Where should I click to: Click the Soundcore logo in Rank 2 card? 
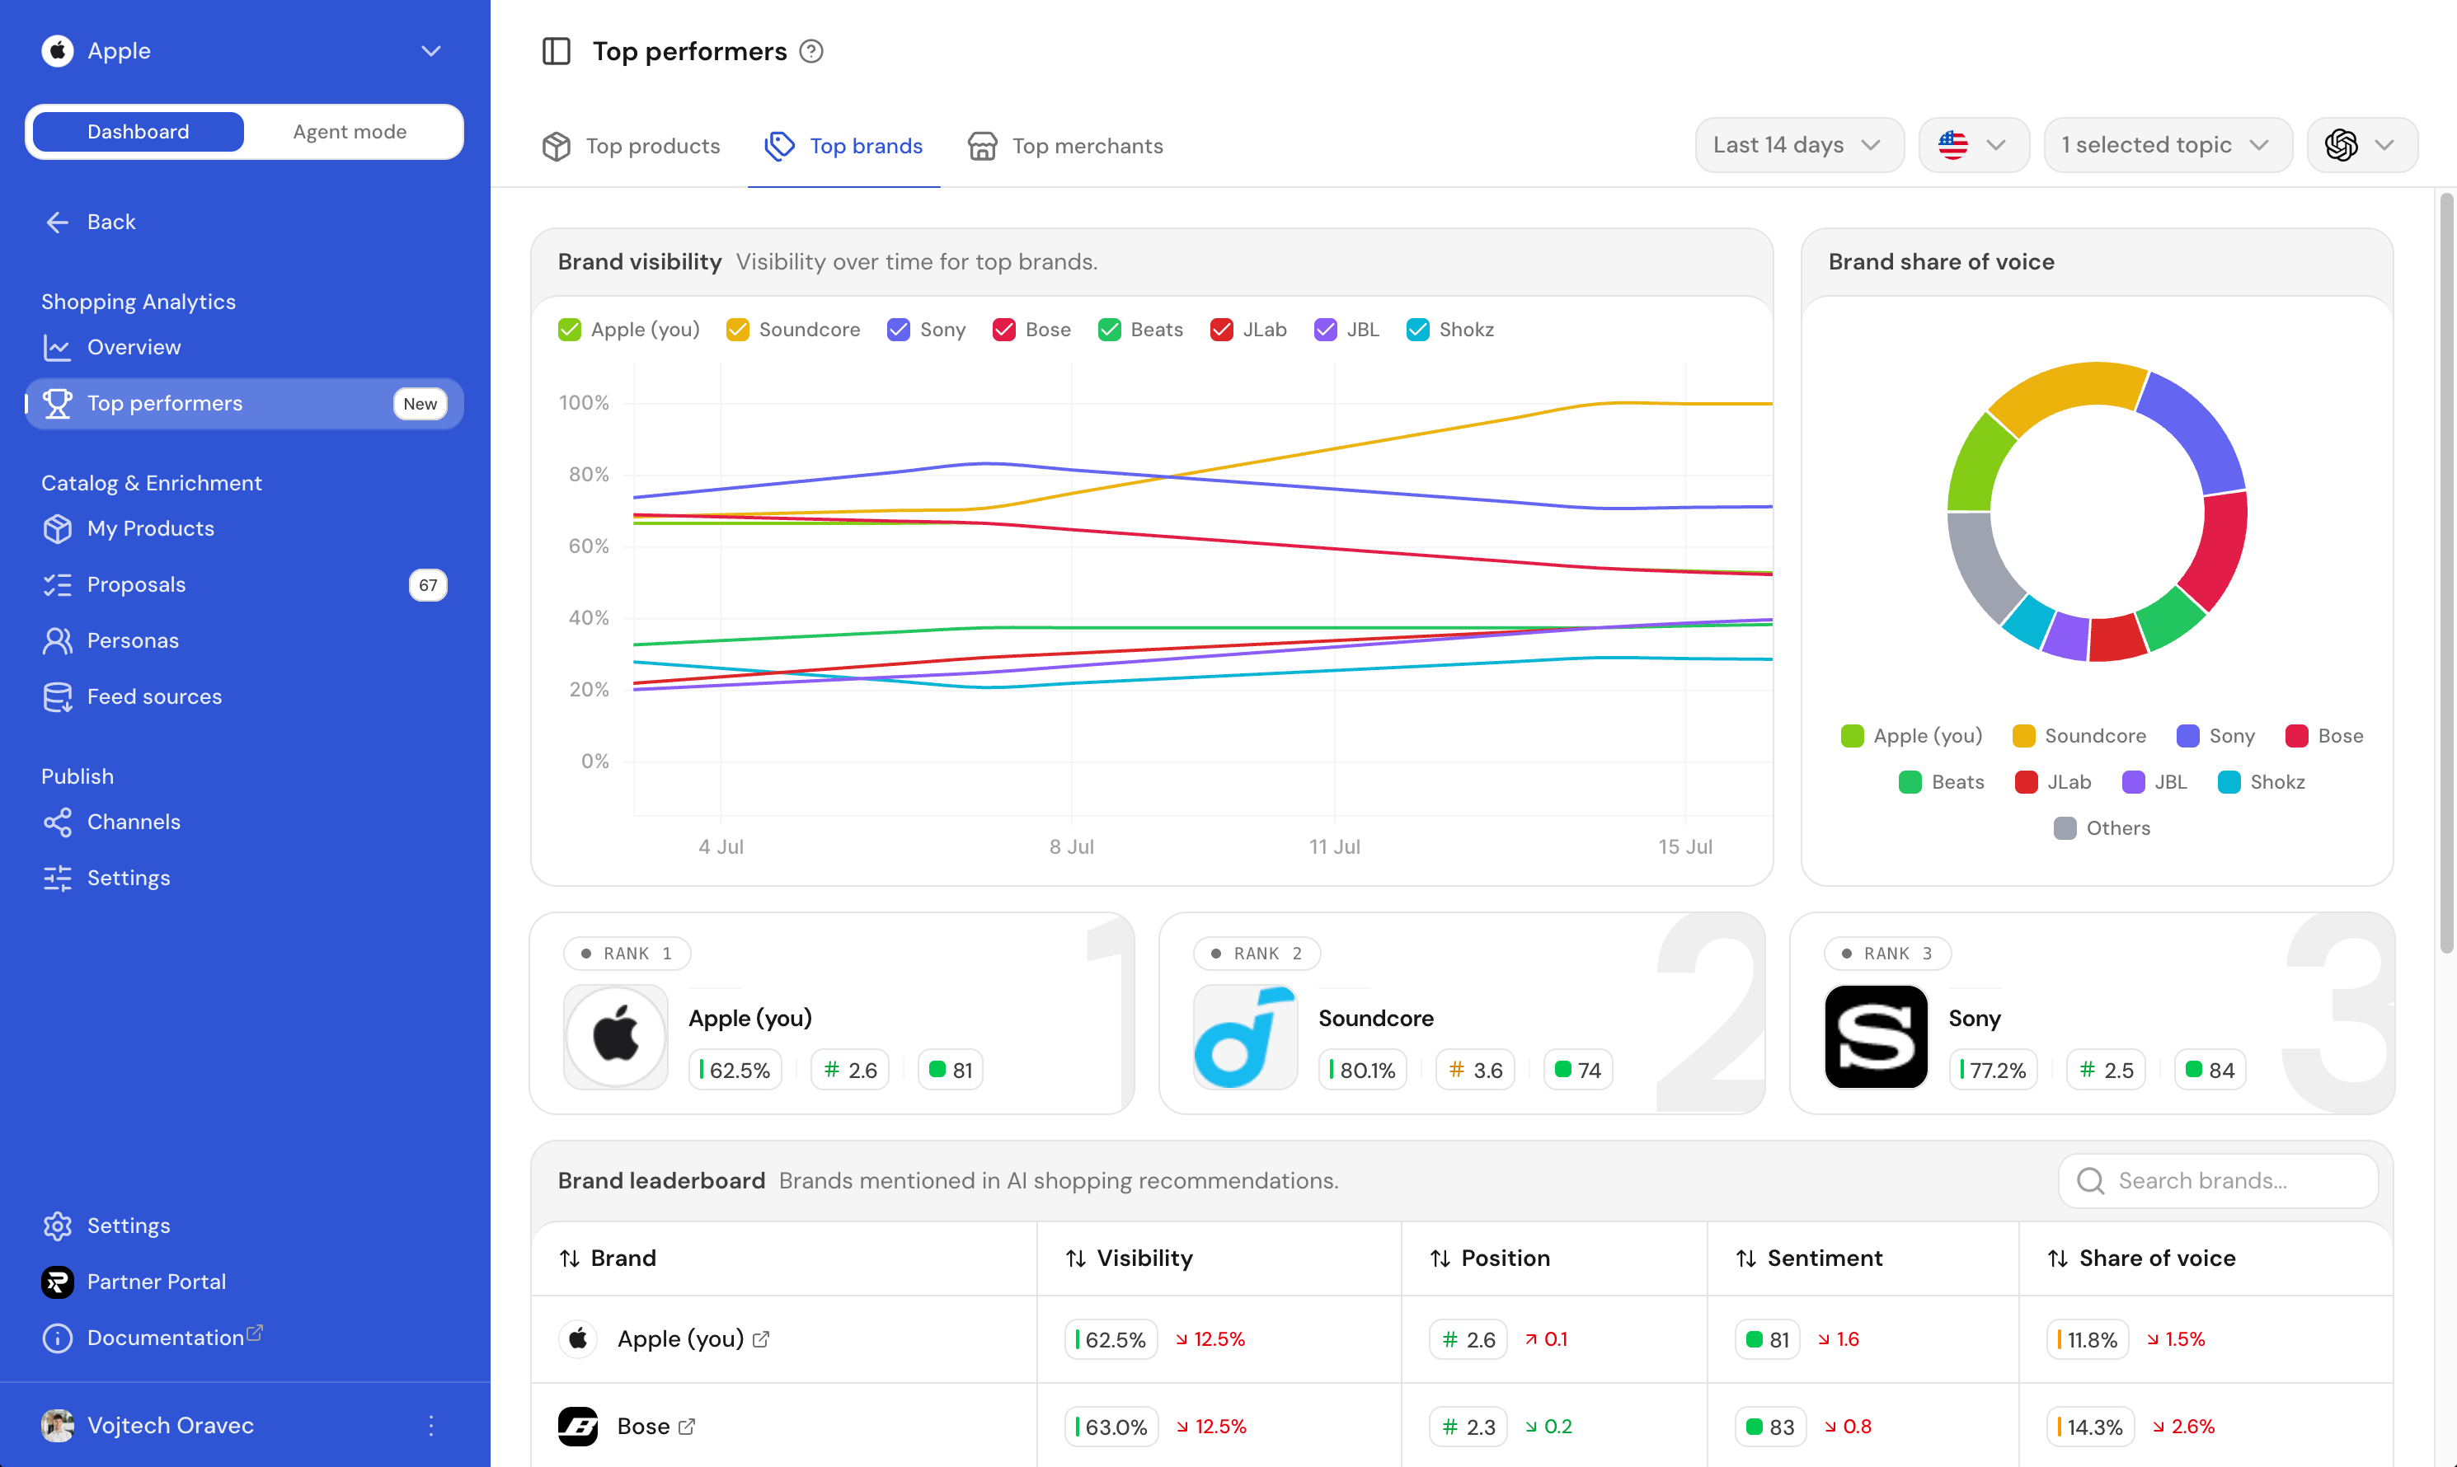(1245, 1037)
